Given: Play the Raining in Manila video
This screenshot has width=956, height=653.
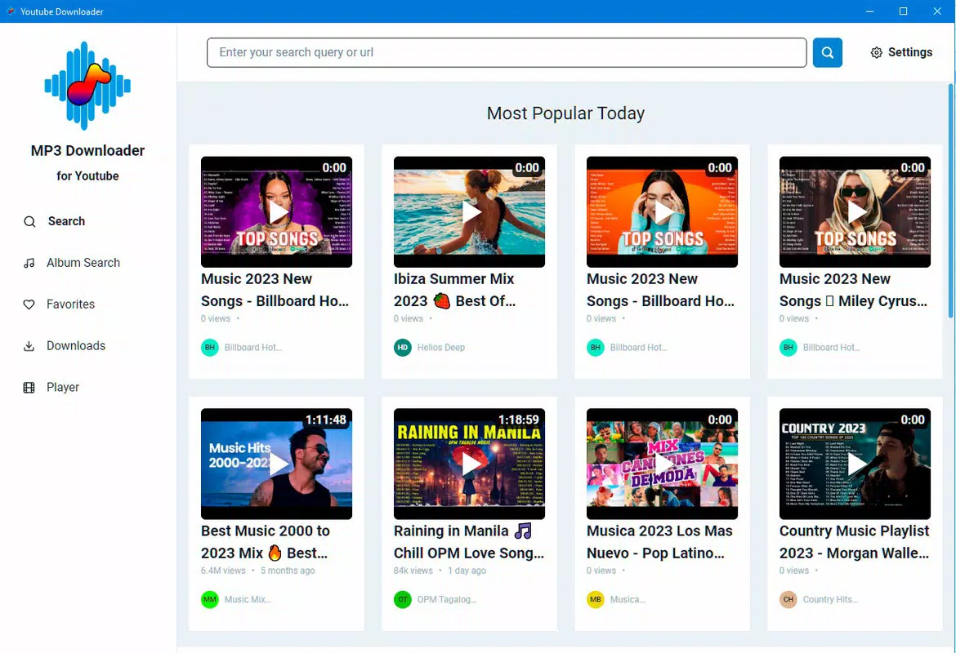Looking at the screenshot, I should (470, 464).
